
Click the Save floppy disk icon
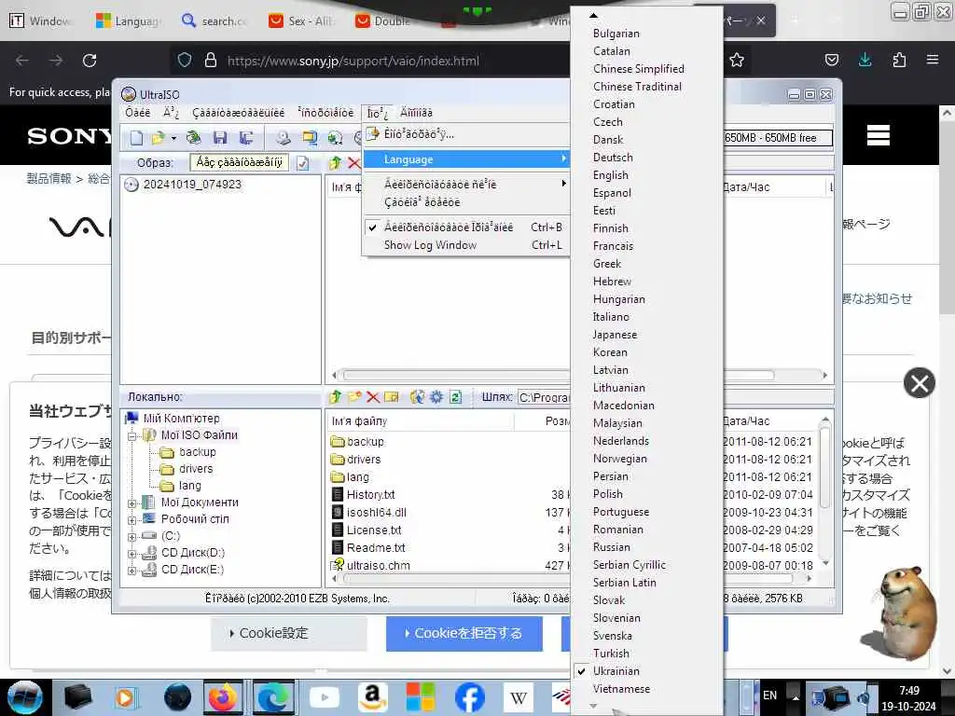click(220, 138)
